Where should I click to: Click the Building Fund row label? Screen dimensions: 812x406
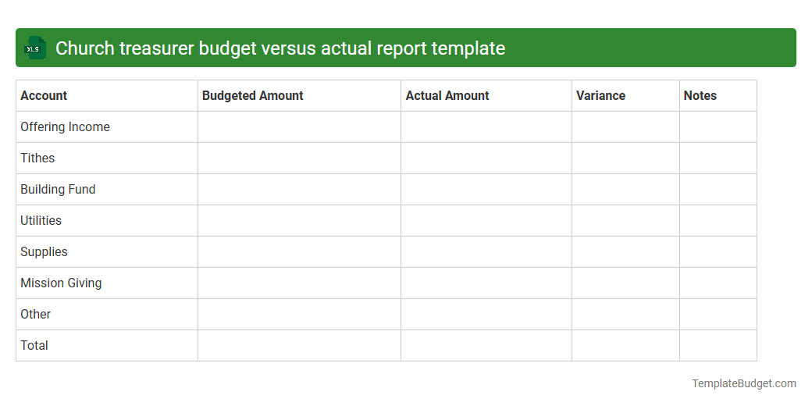tap(58, 190)
